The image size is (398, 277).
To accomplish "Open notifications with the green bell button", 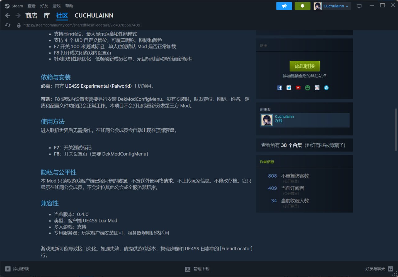I will [x=303, y=6].
